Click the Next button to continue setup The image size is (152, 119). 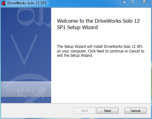click(108, 111)
